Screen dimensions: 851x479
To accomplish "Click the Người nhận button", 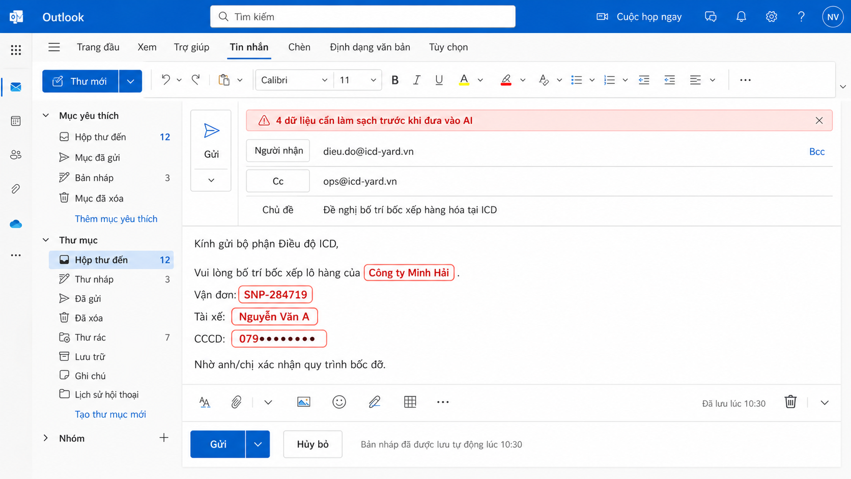I will point(278,151).
